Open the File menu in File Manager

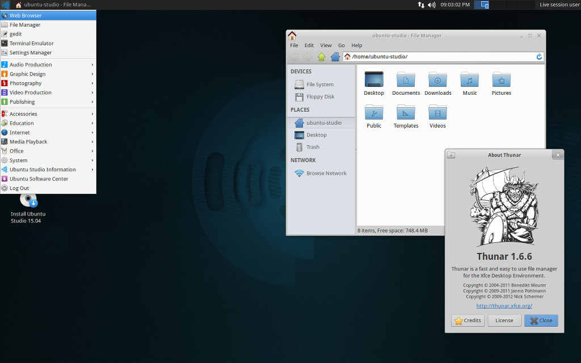coord(294,45)
